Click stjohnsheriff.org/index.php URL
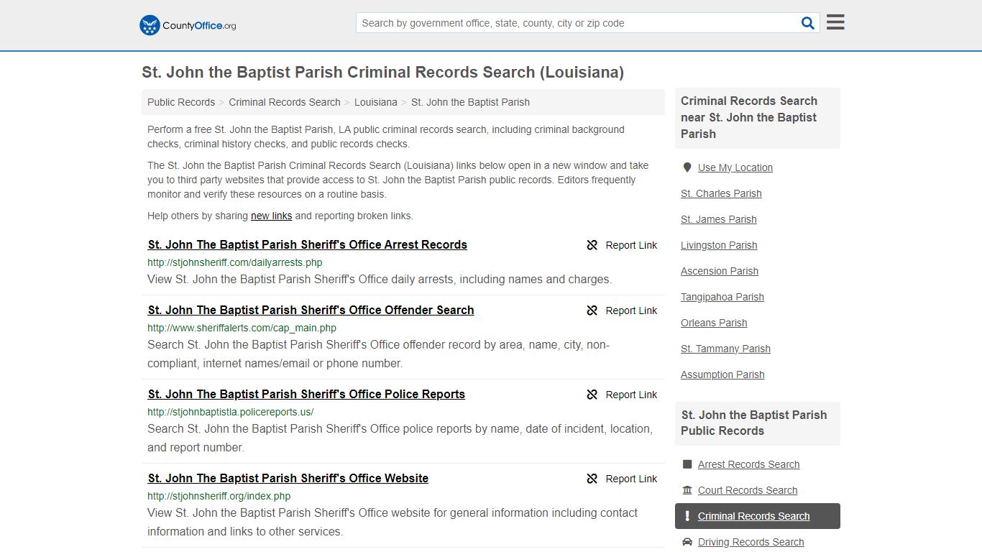 (x=219, y=496)
